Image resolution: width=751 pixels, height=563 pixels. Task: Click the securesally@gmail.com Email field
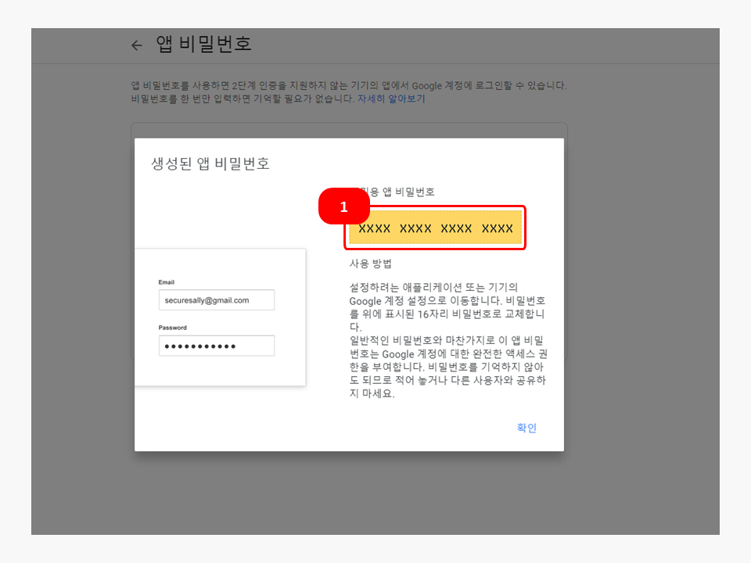point(217,300)
